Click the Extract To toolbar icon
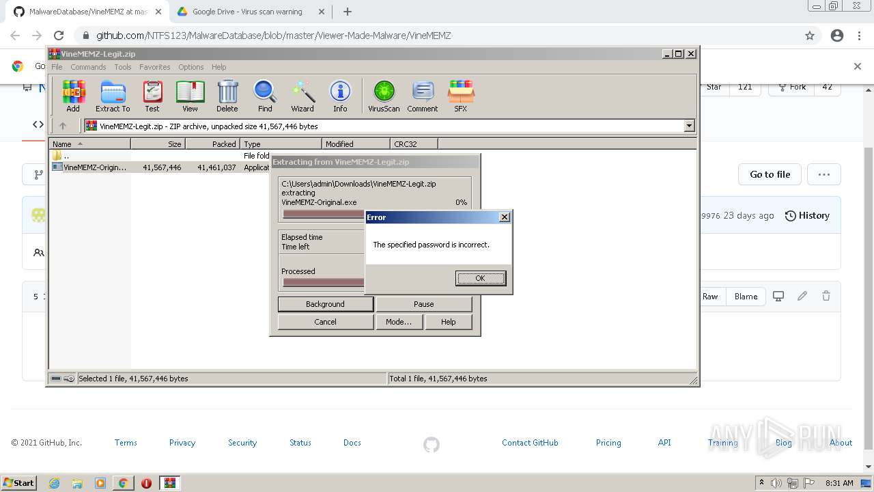This screenshot has height=492, width=874. [113, 96]
